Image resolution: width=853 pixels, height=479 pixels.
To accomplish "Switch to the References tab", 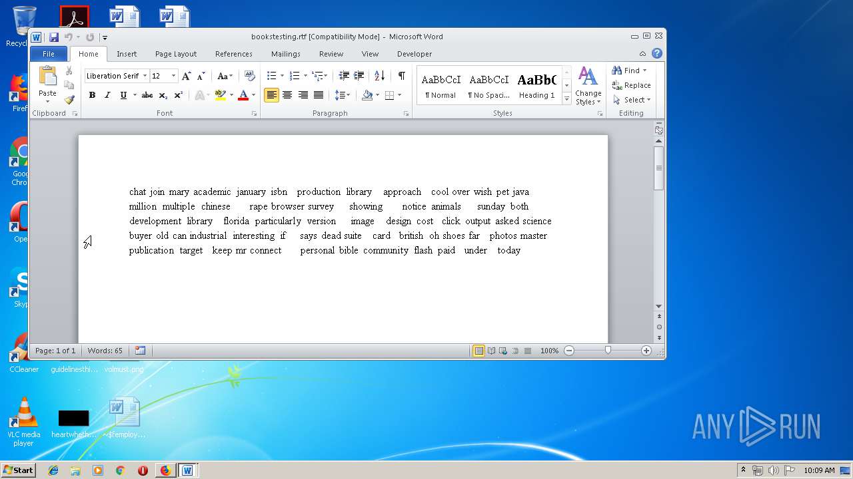I will tap(234, 54).
